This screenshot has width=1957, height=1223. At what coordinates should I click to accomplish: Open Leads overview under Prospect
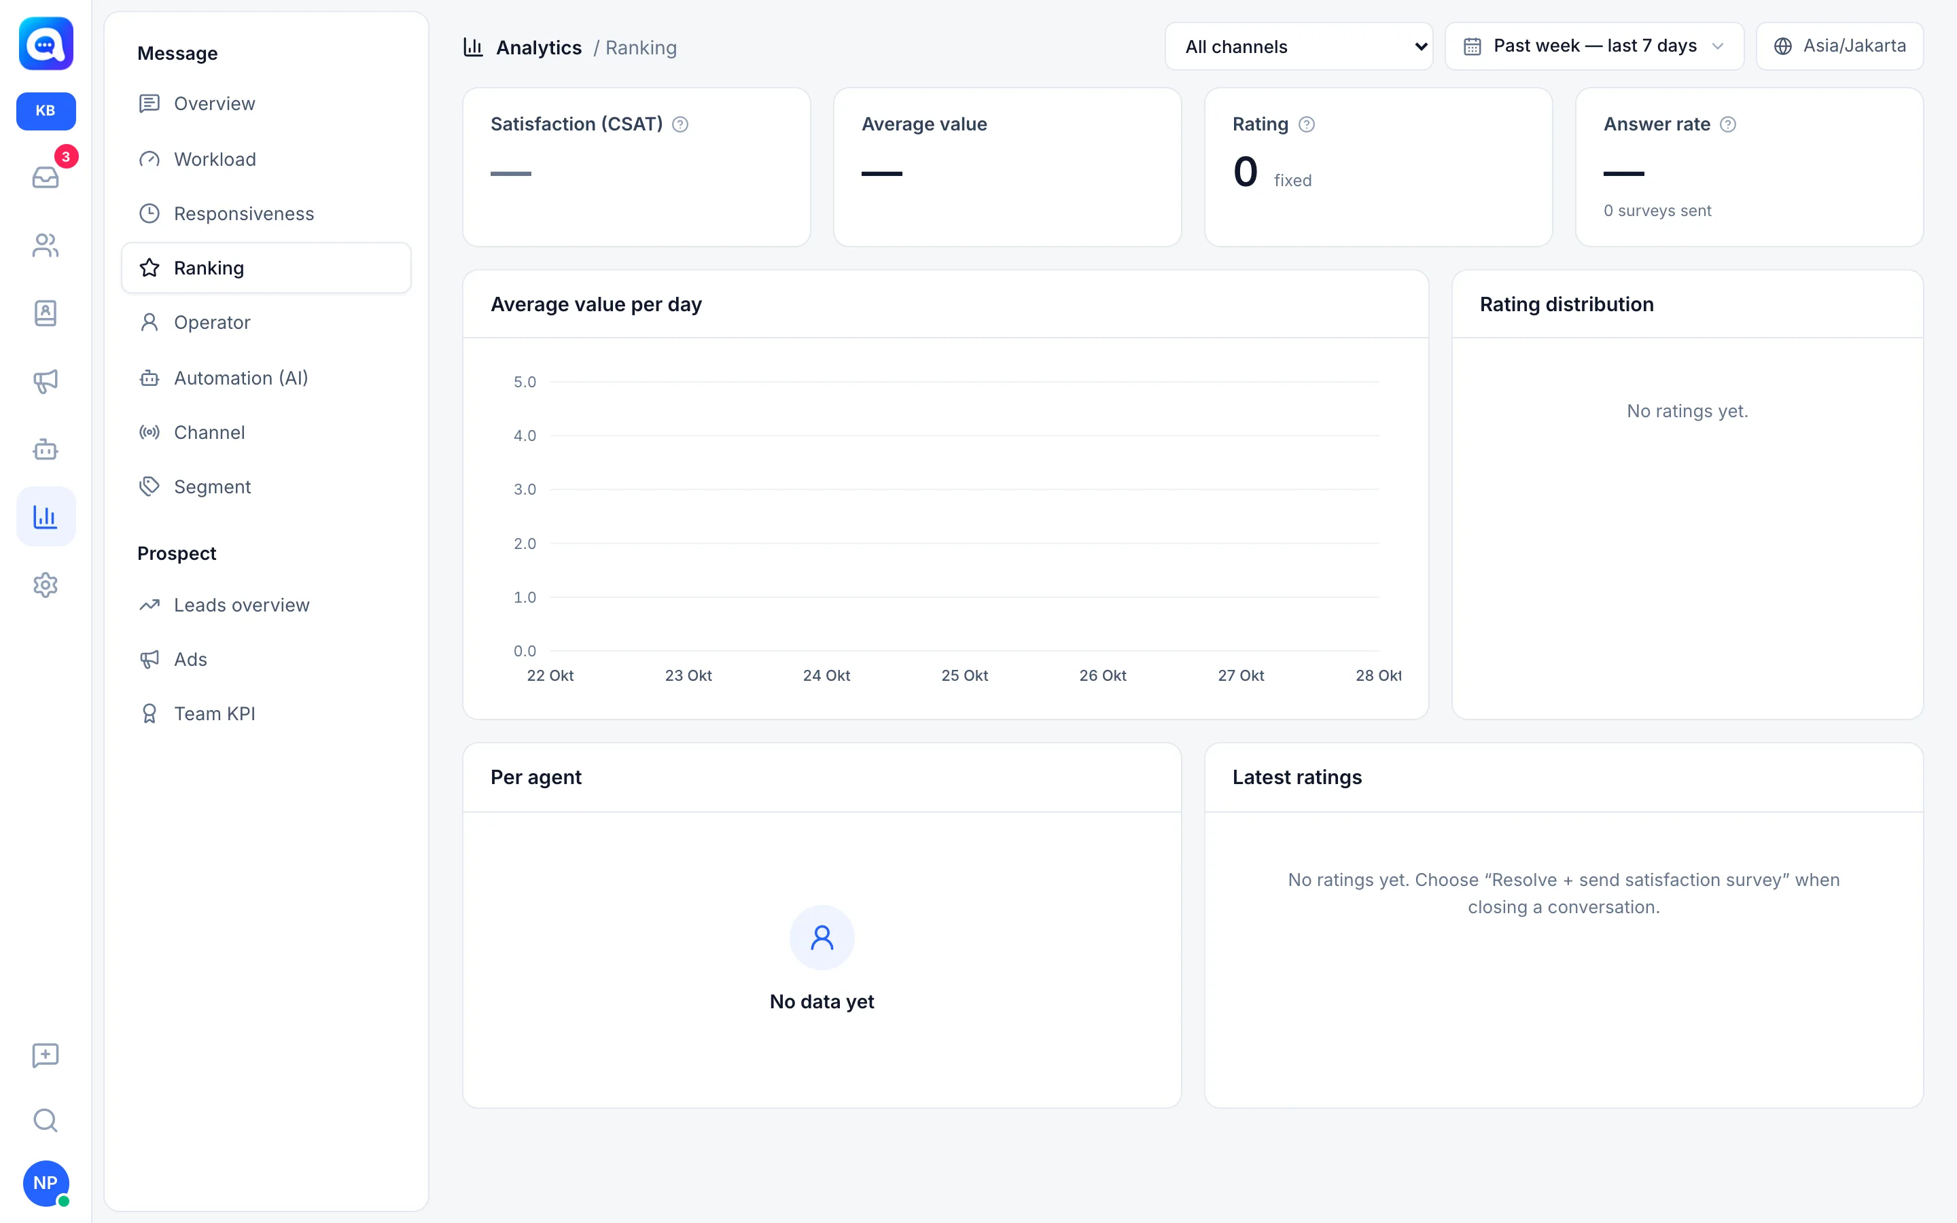(266, 605)
